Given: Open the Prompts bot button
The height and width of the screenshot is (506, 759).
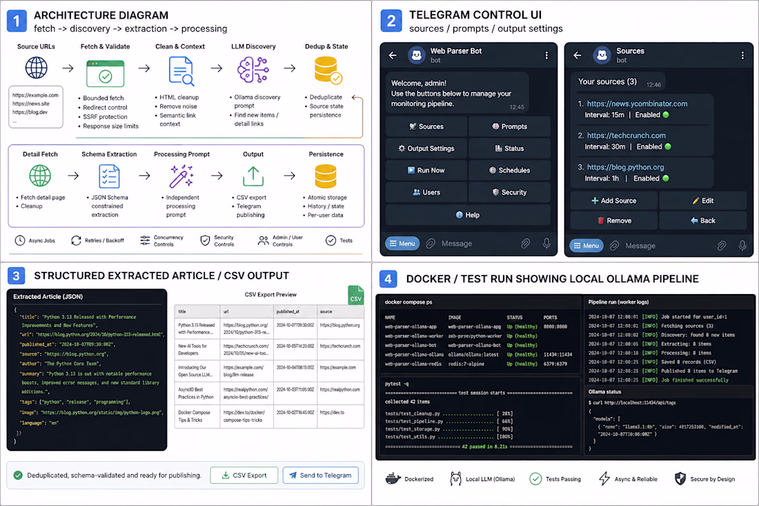Looking at the screenshot, I should coord(509,126).
